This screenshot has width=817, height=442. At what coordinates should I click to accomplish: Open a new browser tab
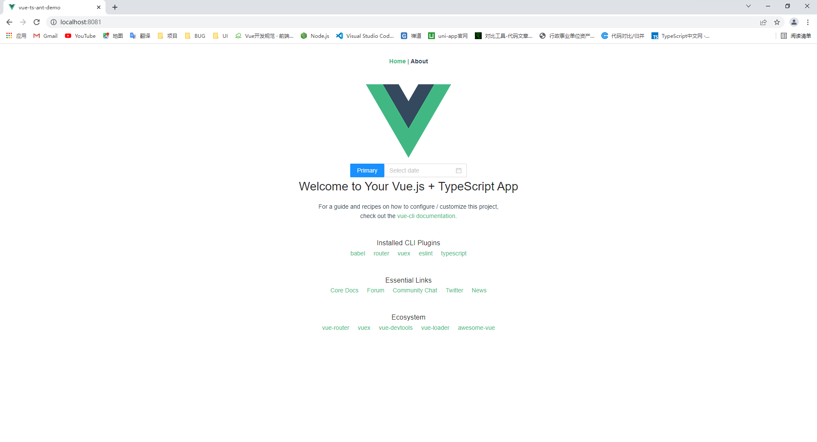pos(115,7)
